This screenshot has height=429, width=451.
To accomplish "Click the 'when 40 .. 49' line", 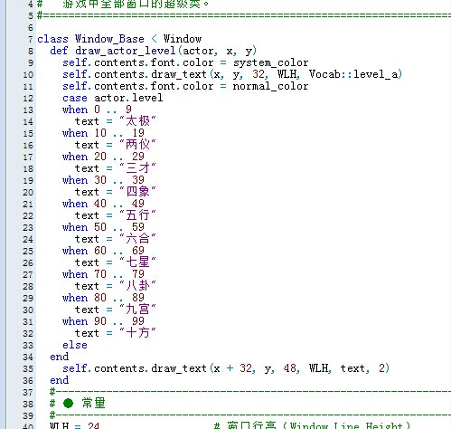I will click(103, 204).
